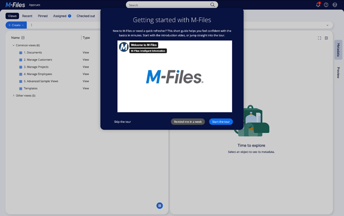The height and width of the screenshot is (216, 344).
Task: Collapse the Common views group
Action: coord(14,45)
